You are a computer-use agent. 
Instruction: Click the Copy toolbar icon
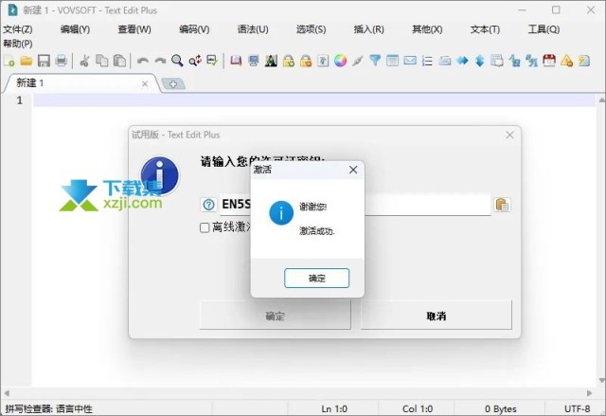(102, 61)
